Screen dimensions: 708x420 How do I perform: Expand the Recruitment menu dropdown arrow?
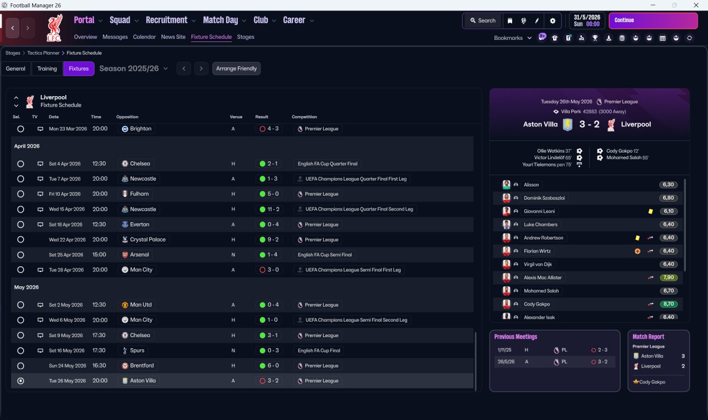(x=194, y=21)
